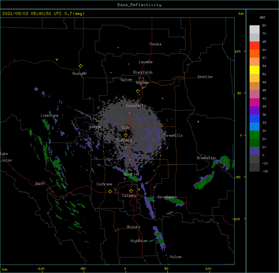Click the slate-blue 10 dBZ legend swatch
Image resolution: width=279 pixels, height=273 pixels.
pos(254,151)
